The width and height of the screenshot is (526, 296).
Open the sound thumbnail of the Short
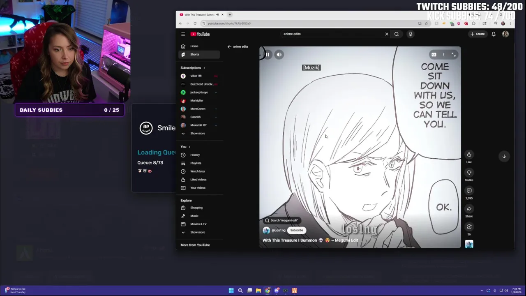pos(469,244)
